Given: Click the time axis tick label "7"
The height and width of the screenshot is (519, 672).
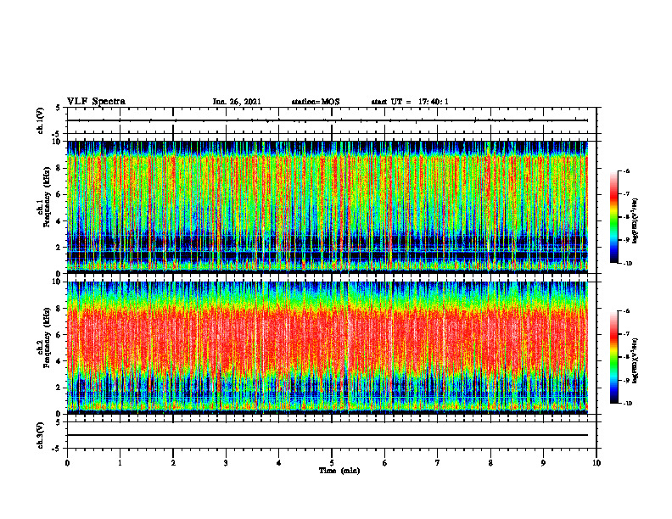Looking at the screenshot, I should coord(438,463).
